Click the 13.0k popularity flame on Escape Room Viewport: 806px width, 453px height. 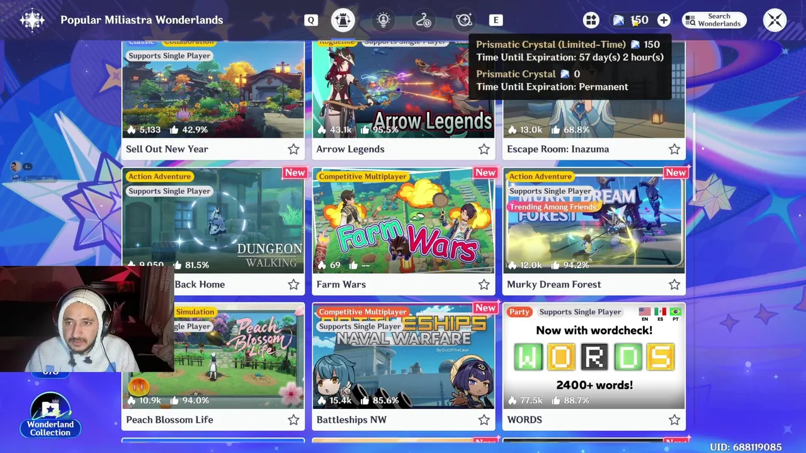(x=524, y=130)
